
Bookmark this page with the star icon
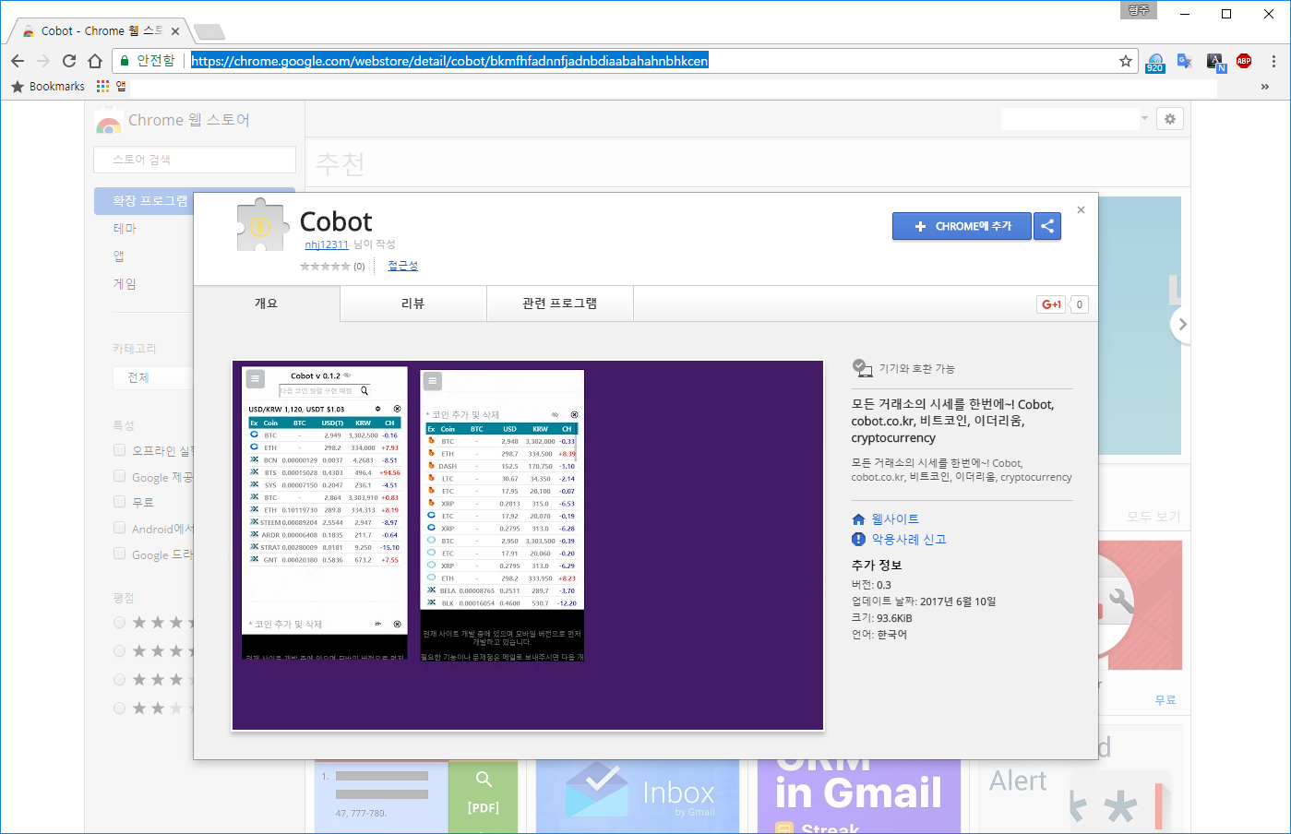tap(1126, 61)
